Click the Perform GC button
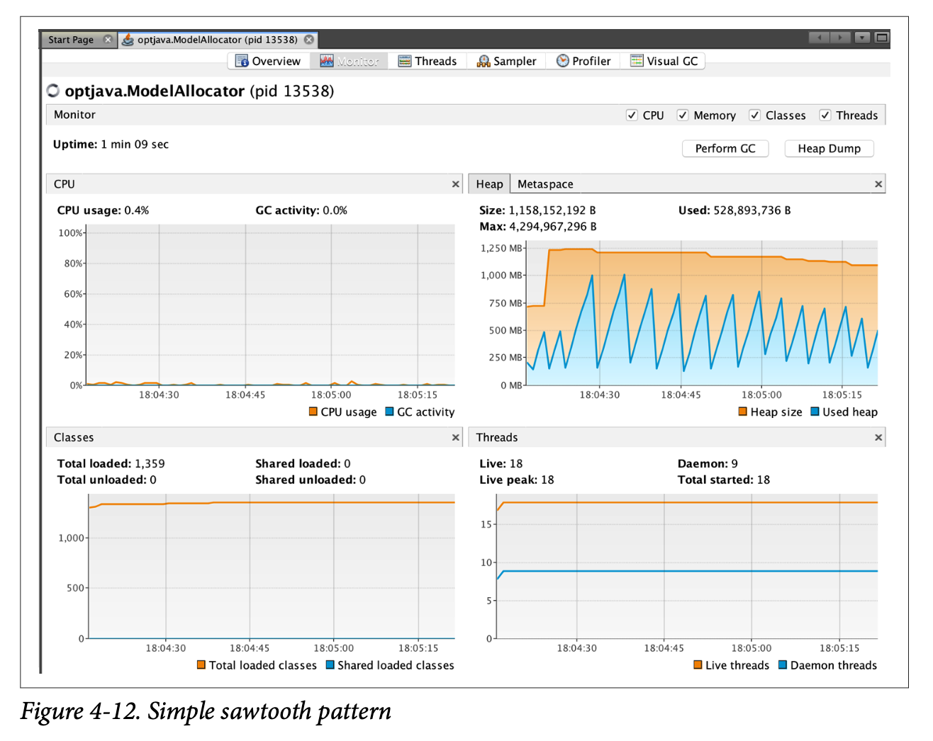The image size is (933, 741). coord(725,149)
